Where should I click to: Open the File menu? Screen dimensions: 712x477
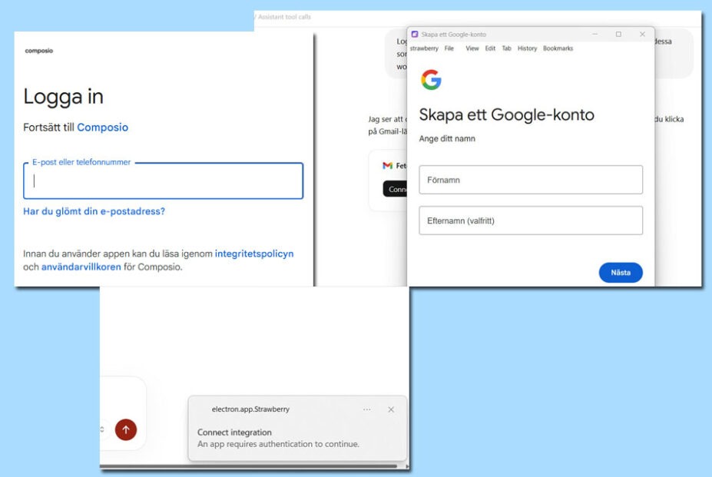[x=449, y=48]
